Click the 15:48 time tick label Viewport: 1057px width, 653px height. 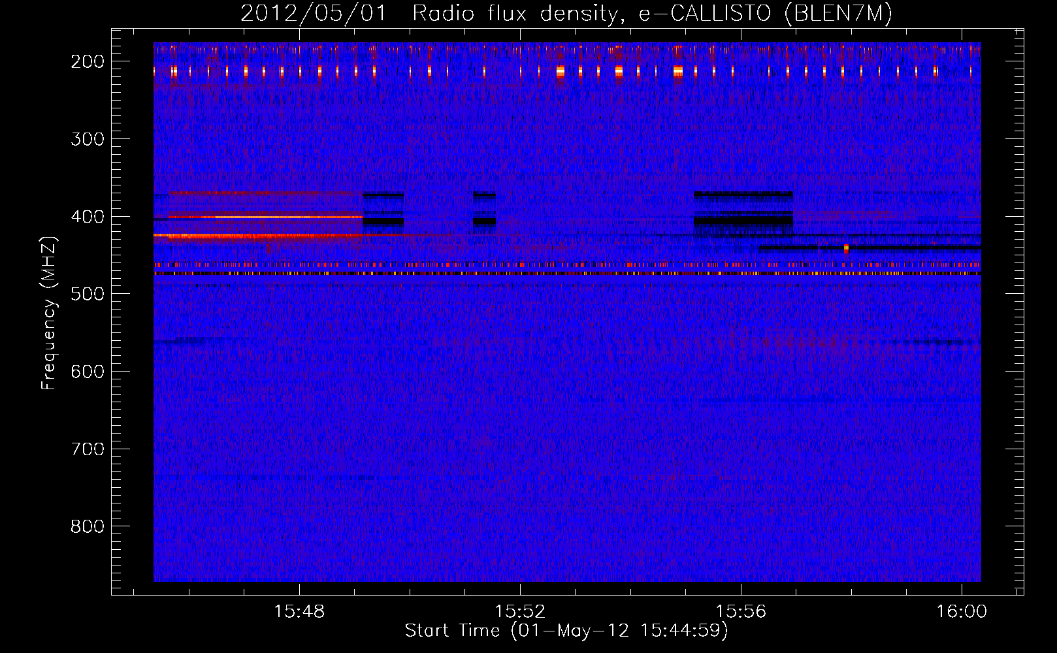(299, 612)
